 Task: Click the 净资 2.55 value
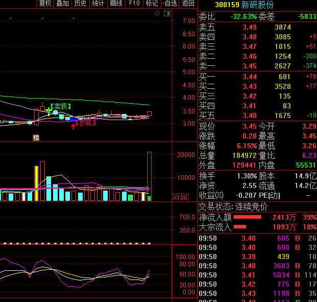click(250, 185)
